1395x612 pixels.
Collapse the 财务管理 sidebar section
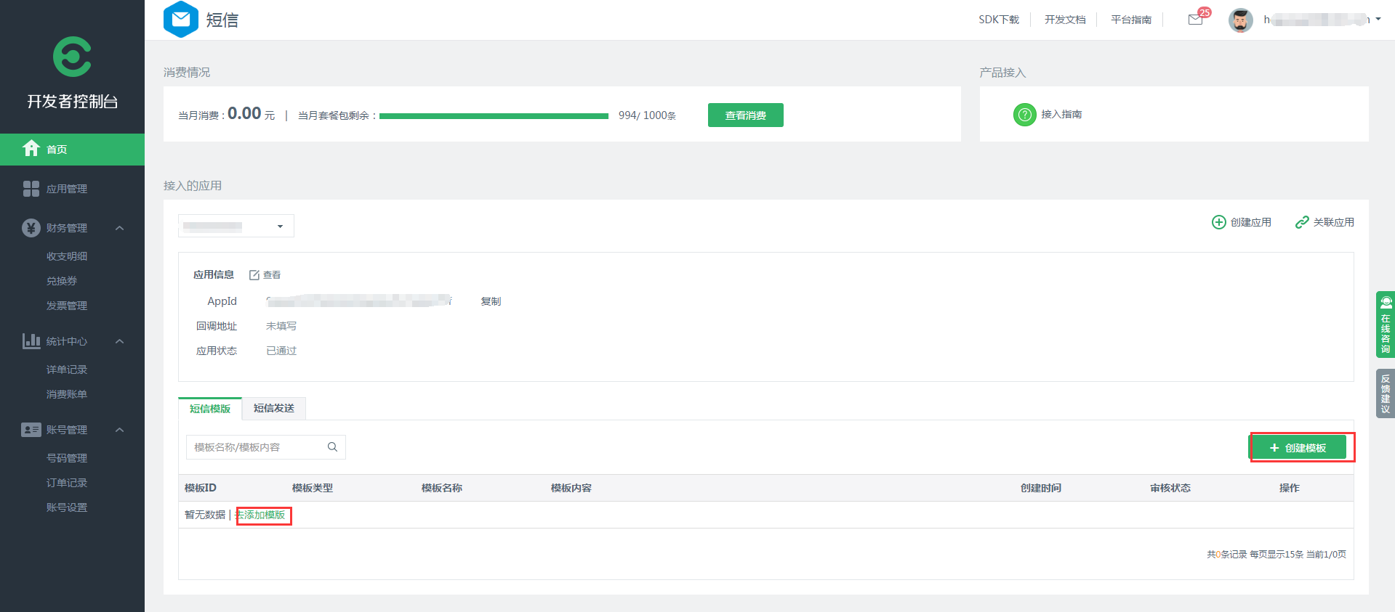coord(119,228)
